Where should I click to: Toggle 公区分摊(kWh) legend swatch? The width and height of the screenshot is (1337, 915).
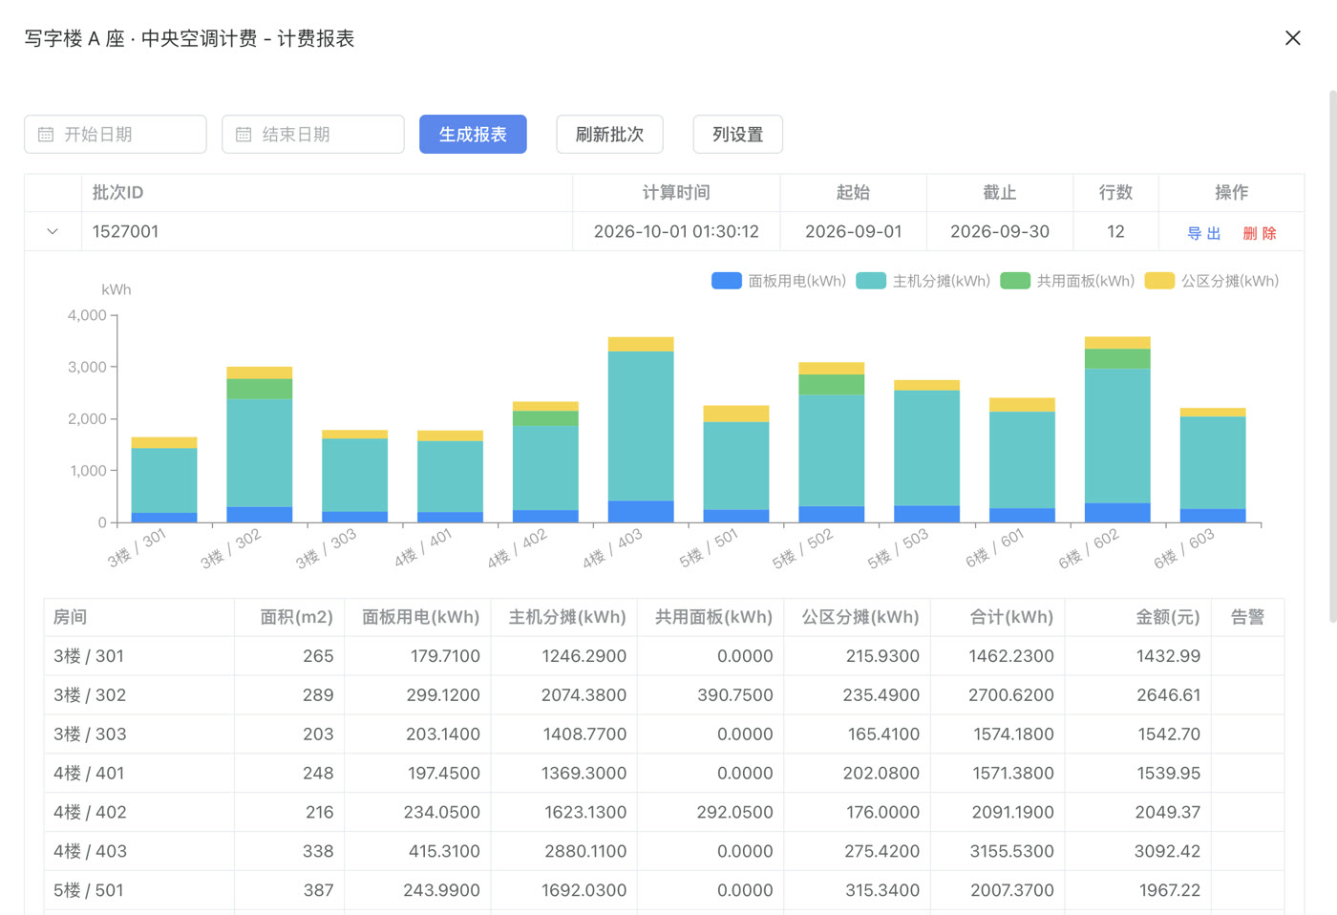[x=1159, y=281]
